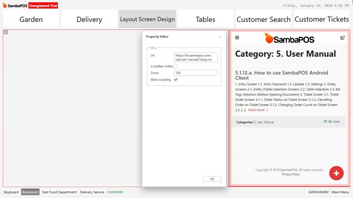Confirm the Property Editor with OK
Image resolution: width=353 pixels, height=198 pixels.
point(212,179)
